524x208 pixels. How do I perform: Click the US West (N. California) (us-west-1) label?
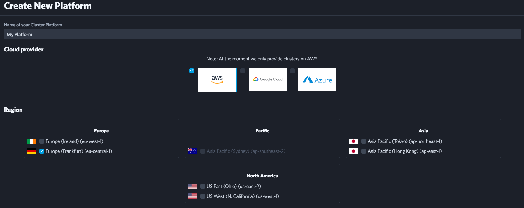pos(243,196)
